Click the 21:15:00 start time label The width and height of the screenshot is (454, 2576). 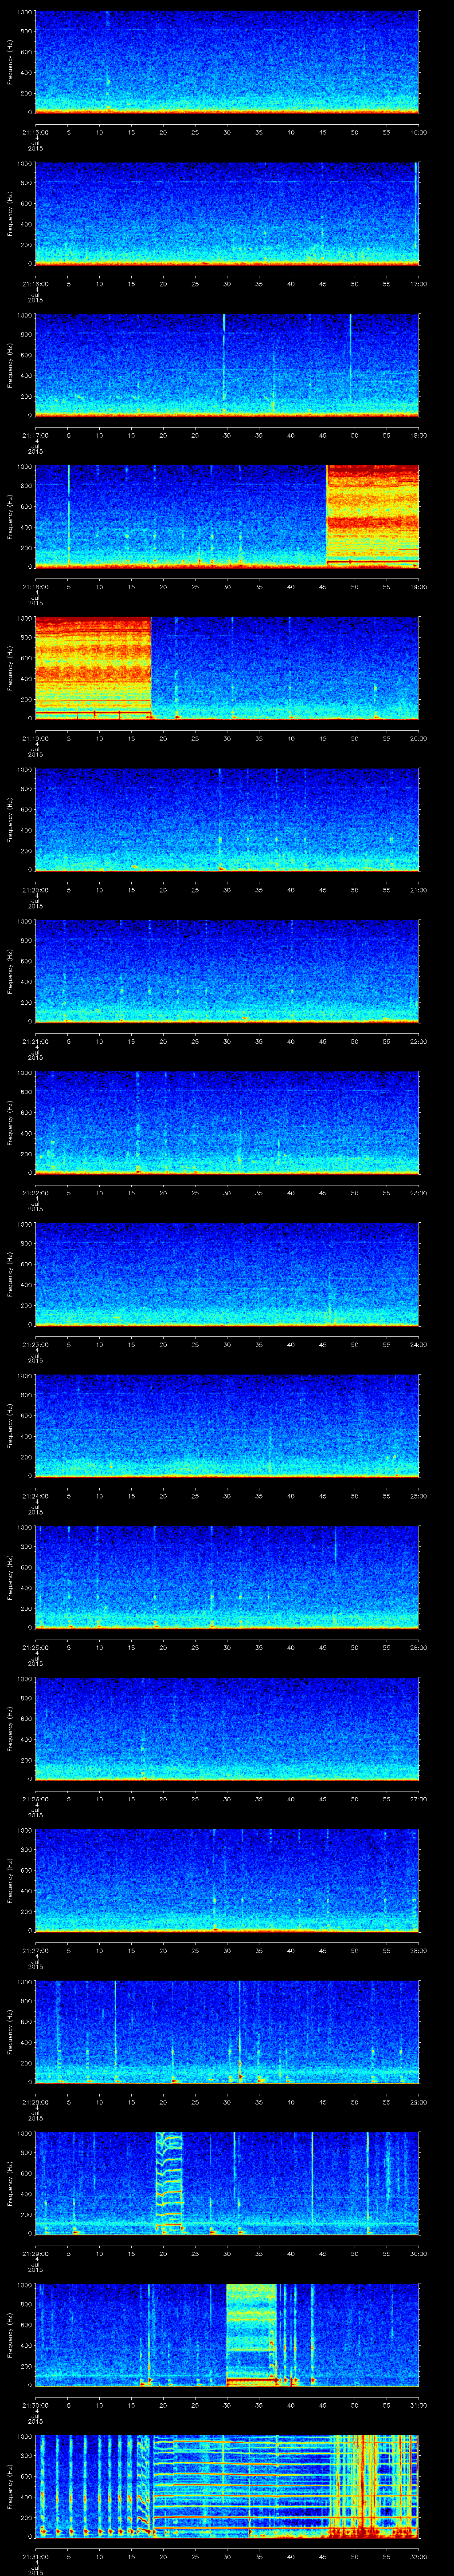point(35,132)
